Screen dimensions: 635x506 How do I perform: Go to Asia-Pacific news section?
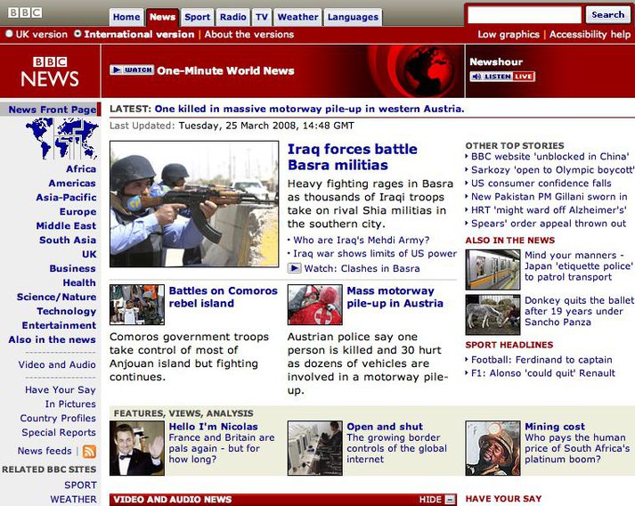coord(66,197)
